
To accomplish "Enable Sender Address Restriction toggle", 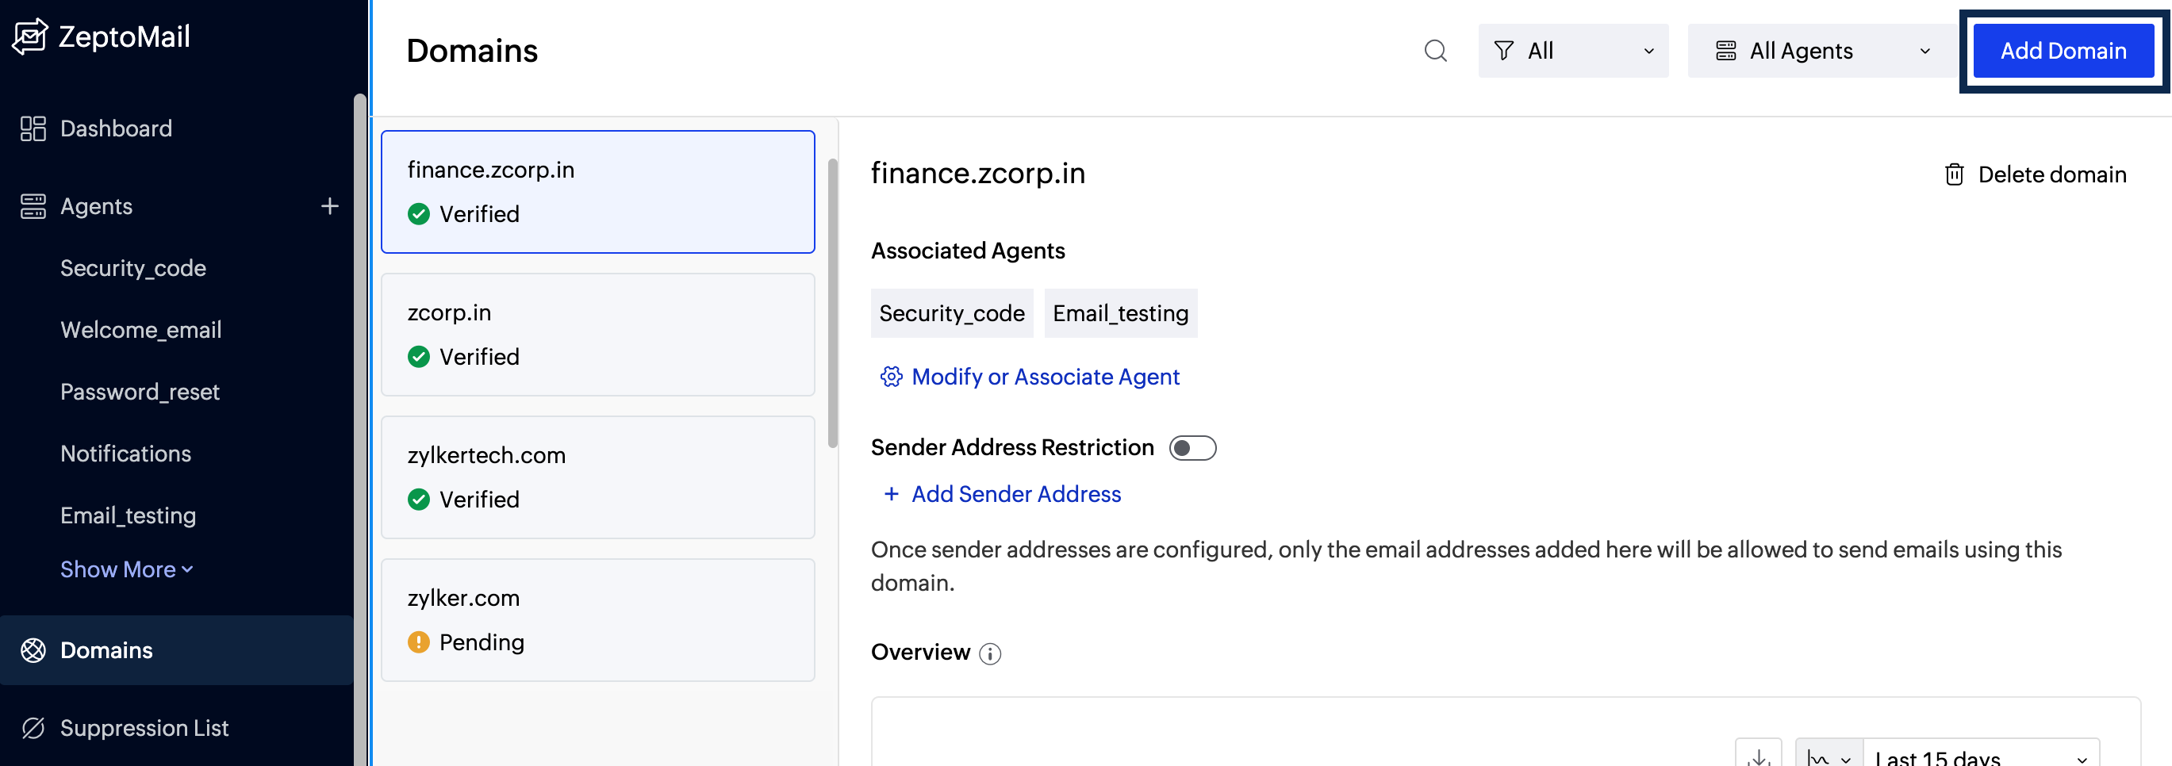I will tap(1193, 447).
